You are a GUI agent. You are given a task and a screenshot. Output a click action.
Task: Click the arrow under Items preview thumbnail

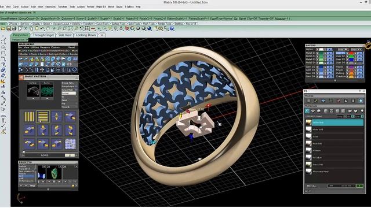pyautogui.click(x=47, y=98)
